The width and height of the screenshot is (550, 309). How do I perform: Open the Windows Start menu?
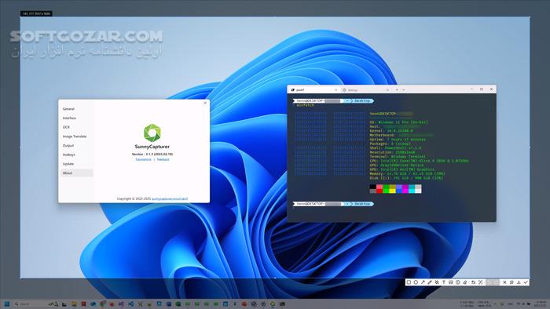[x=6, y=304]
